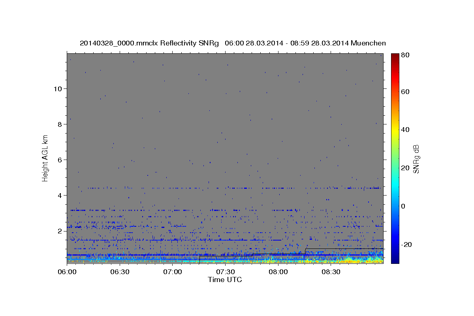Click the plot title text
This screenshot has height=316, width=474.
tap(233, 43)
